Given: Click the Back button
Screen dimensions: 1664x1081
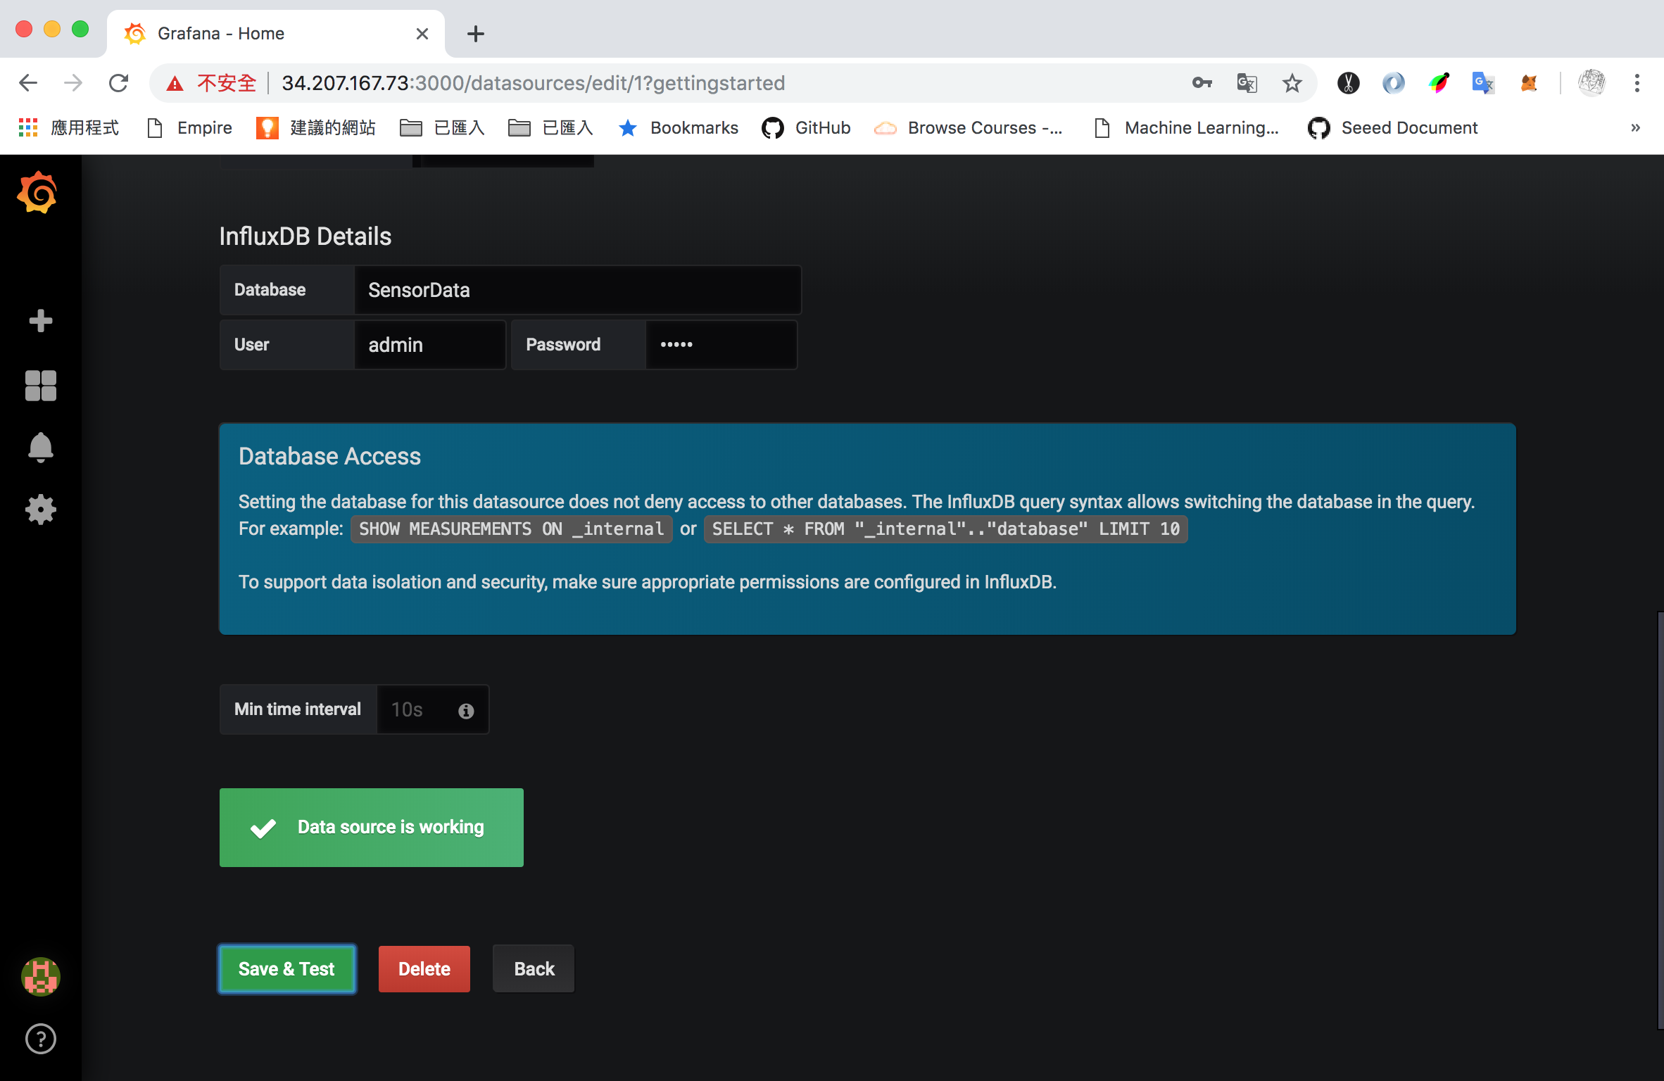Looking at the screenshot, I should (534, 969).
